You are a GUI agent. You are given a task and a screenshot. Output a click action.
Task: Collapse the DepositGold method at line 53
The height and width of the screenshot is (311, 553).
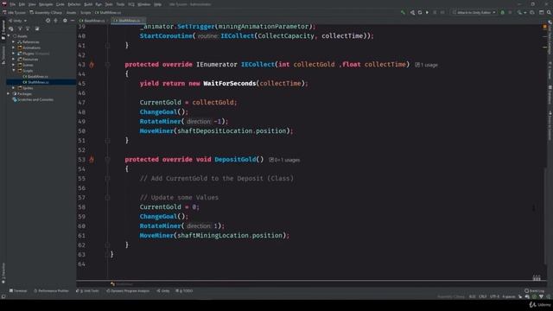(x=107, y=159)
